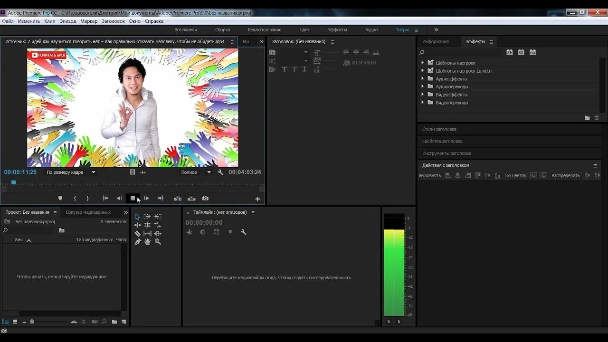The width and height of the screenshot is (608, 342).
Task: Expand the 'Видеоэффекты' folder
Action: point(422,95)
